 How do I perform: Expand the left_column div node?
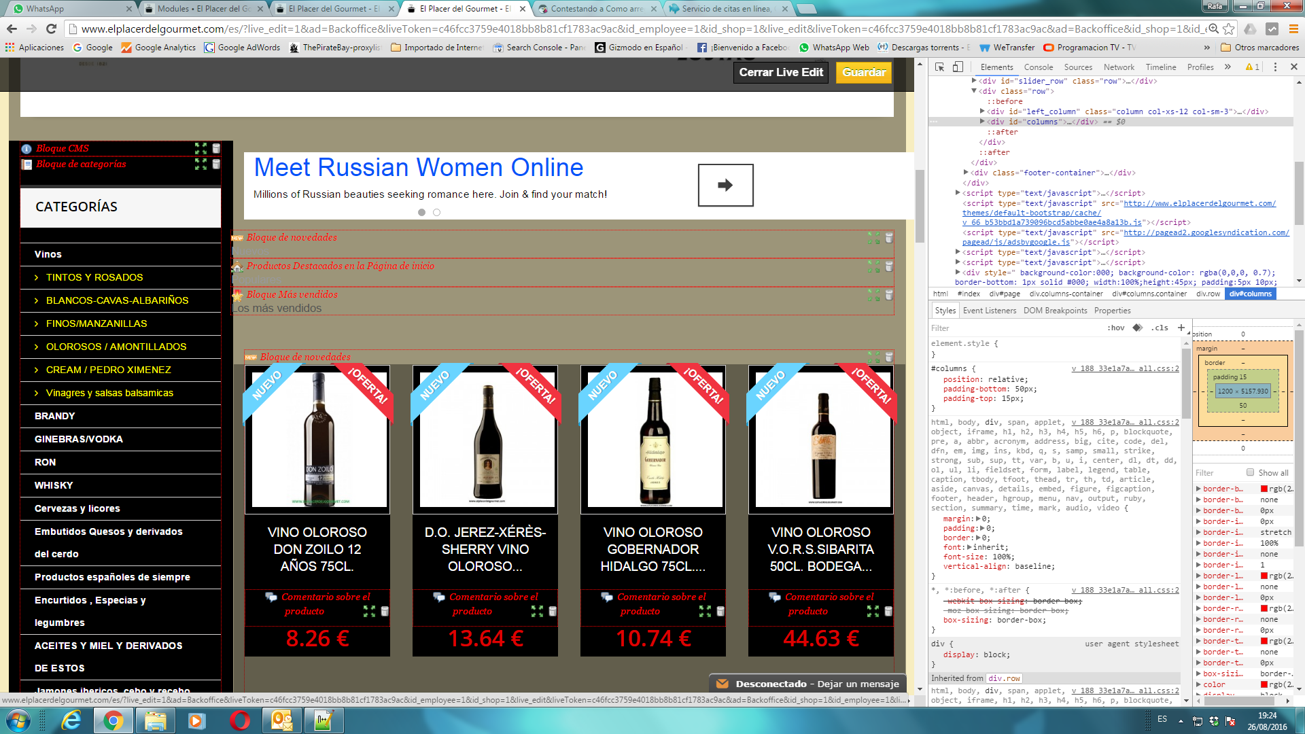[982, 111]
